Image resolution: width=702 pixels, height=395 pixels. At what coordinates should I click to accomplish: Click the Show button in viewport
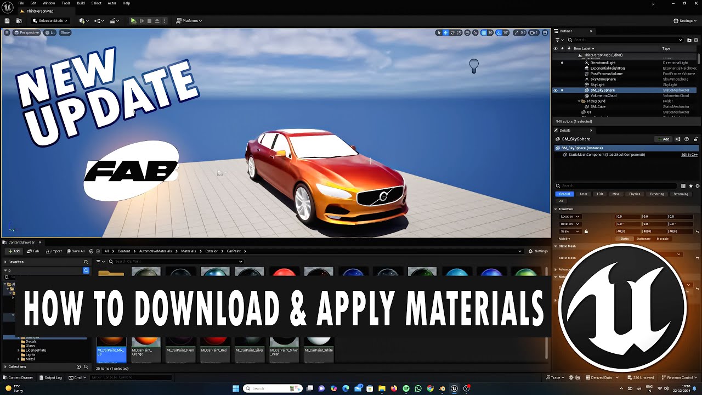click(x=65, y=32)
